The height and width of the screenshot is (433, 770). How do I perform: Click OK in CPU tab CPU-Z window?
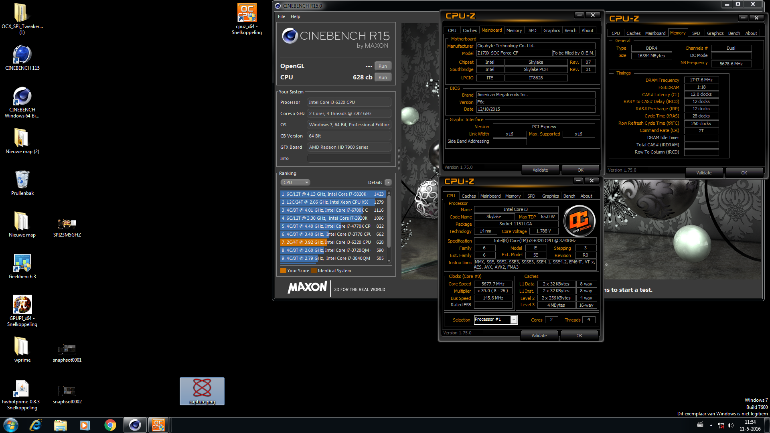point(579,336)
